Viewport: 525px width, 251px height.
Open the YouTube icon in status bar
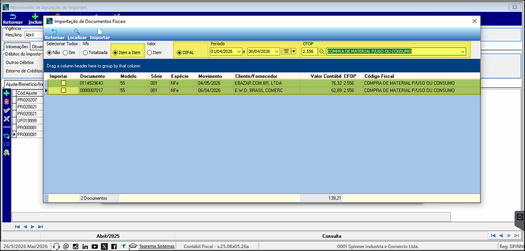tap(95, 246)
